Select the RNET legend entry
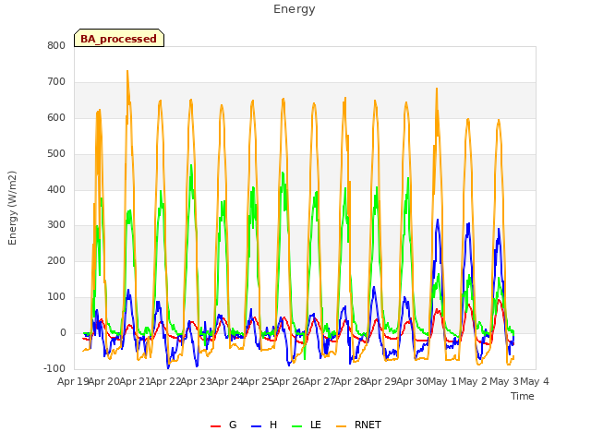 [x=358, y=425]
